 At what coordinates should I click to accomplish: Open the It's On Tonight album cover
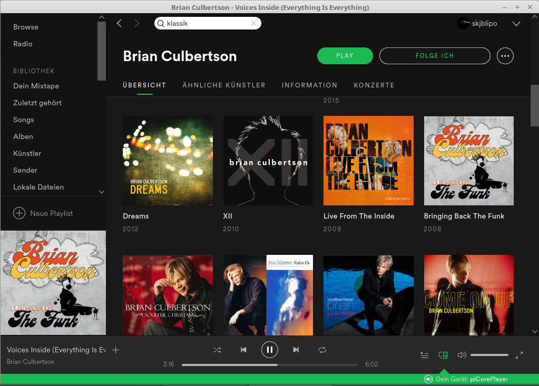(368, 295)
